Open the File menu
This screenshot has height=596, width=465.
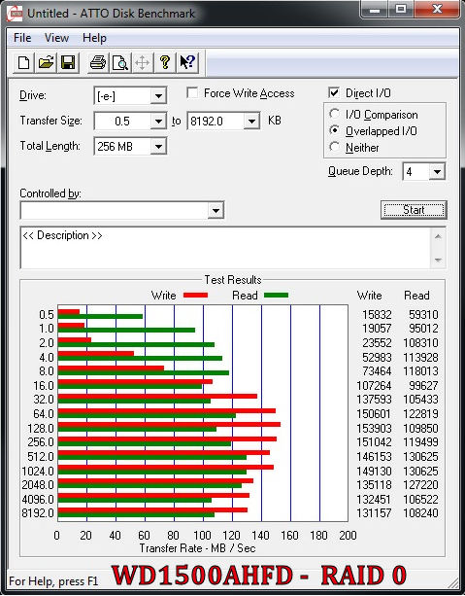pos(22,38)
